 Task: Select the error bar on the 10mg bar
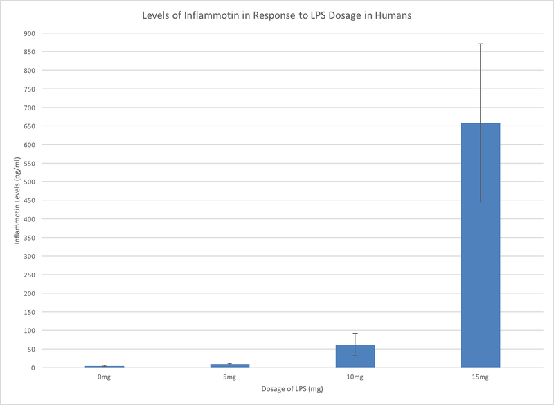pos(354,338)
